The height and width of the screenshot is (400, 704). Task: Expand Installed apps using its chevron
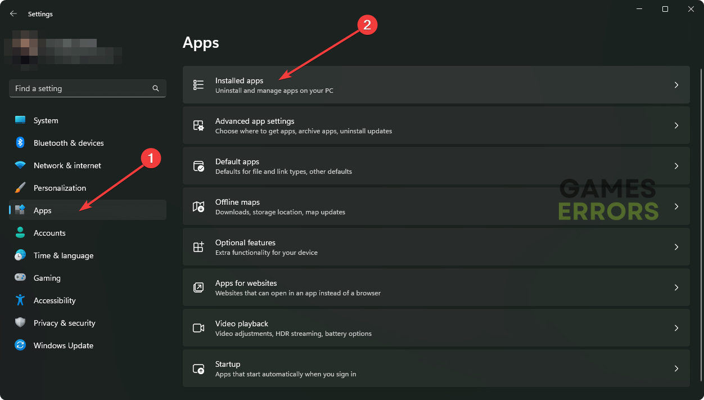click(676, 85)
